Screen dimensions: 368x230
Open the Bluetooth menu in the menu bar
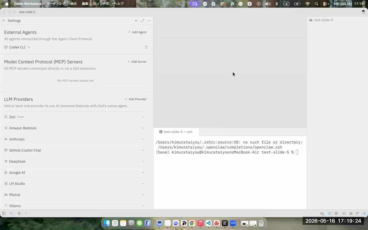coord(277,4)
